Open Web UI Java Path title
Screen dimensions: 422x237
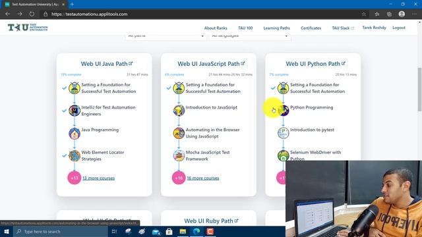104,64
